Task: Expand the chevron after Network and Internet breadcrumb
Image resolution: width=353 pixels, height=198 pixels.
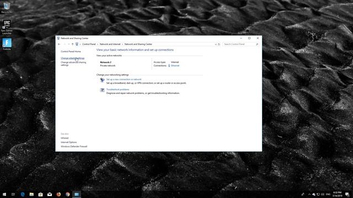Action: 122,44
